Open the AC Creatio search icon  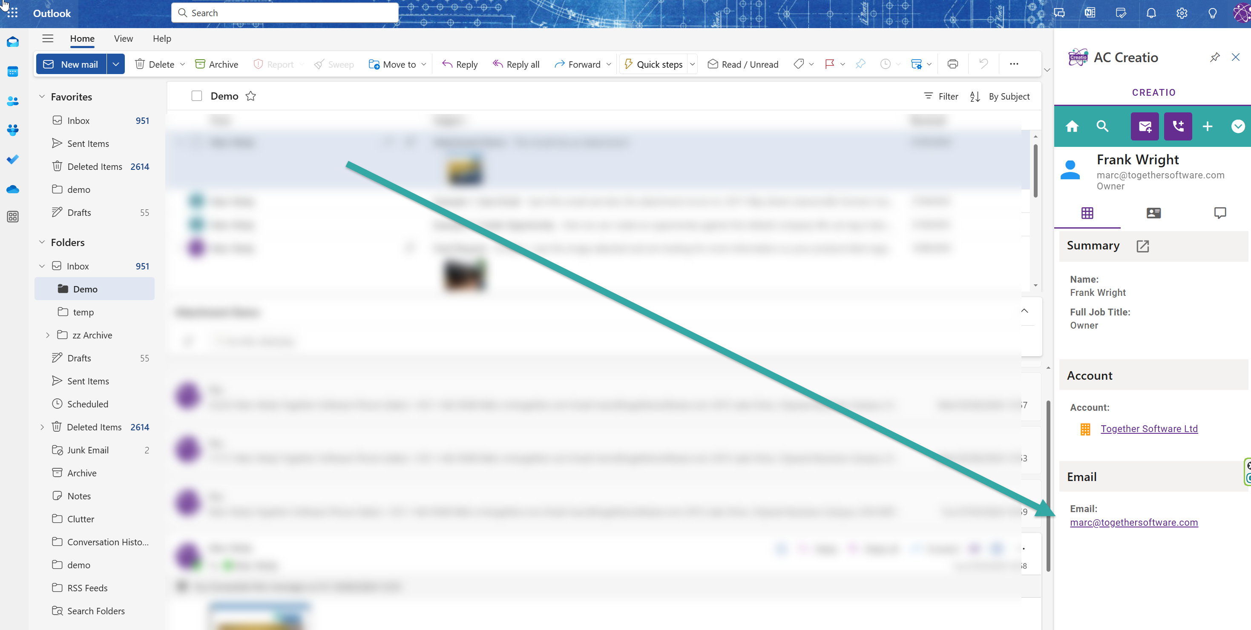coord(1102,126)
